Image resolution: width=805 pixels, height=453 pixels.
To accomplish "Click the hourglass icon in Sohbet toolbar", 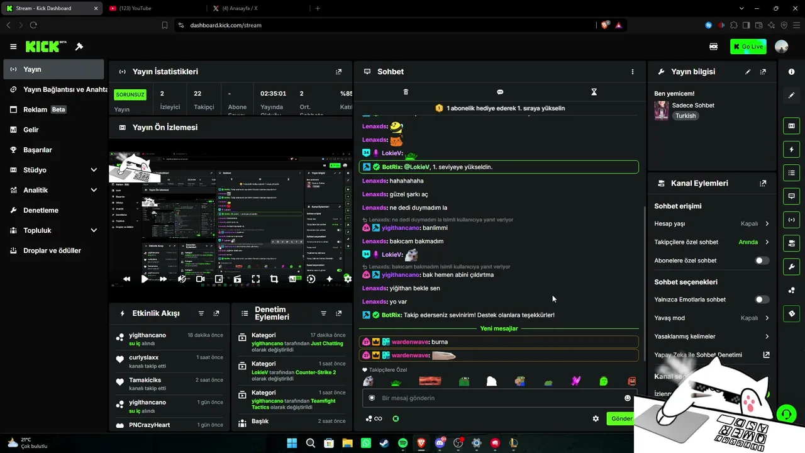I will [594, 92].
